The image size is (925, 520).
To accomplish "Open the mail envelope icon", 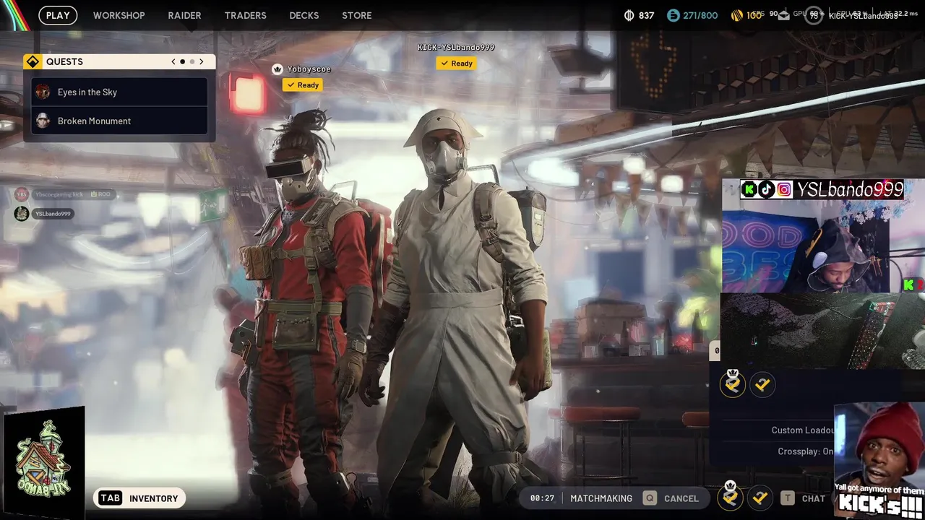I will 784,16.
